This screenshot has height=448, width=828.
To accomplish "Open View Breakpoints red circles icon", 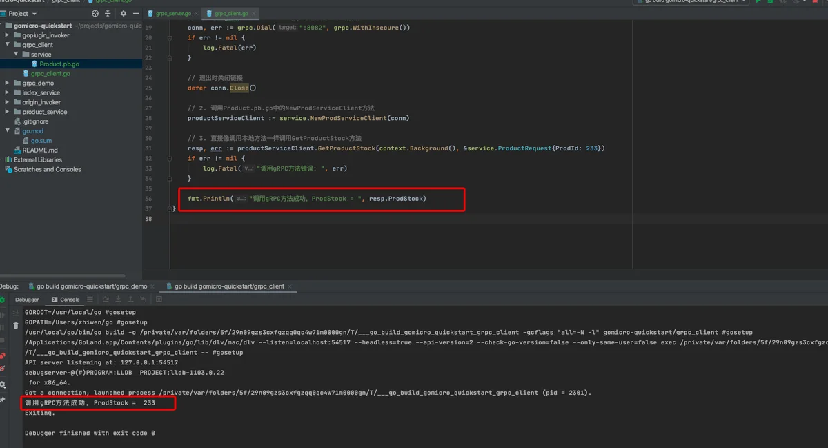I will pos(2,356).
